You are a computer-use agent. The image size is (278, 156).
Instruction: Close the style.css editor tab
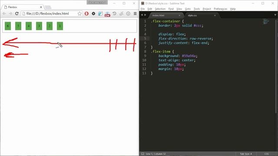pos(215,16)
